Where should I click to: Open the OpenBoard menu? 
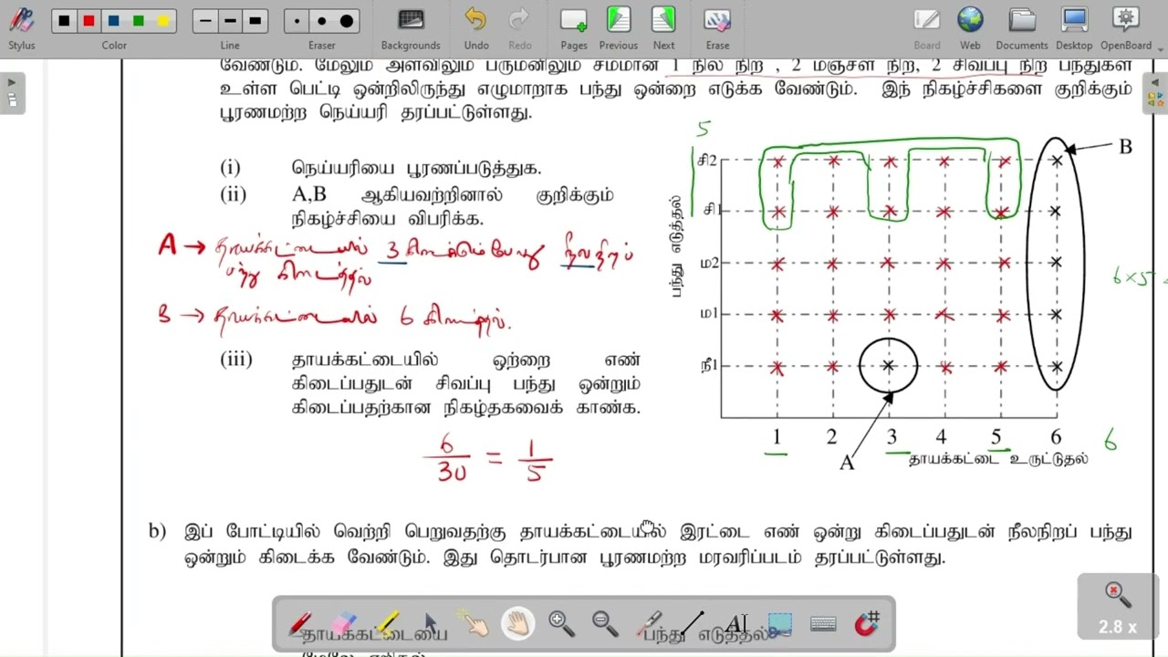tap(1126, 28)
